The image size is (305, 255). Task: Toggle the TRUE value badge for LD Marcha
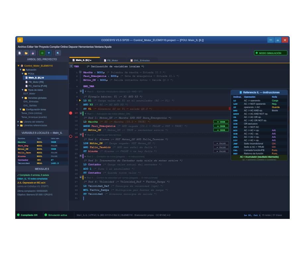[221, 122]
